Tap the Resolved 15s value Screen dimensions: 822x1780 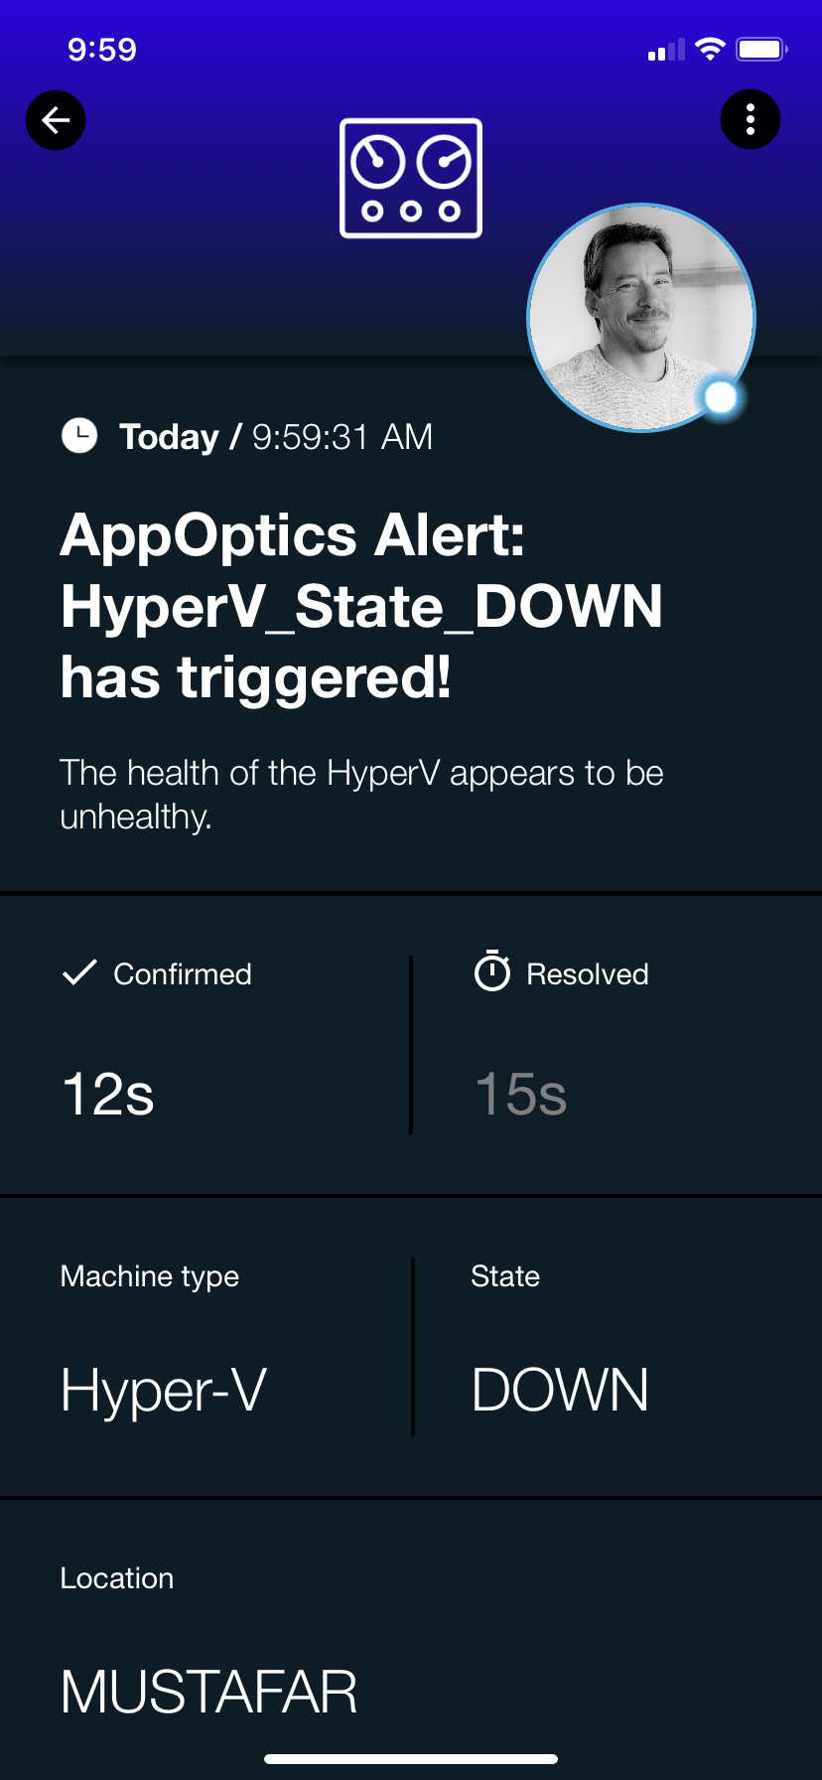[521, 1094]
